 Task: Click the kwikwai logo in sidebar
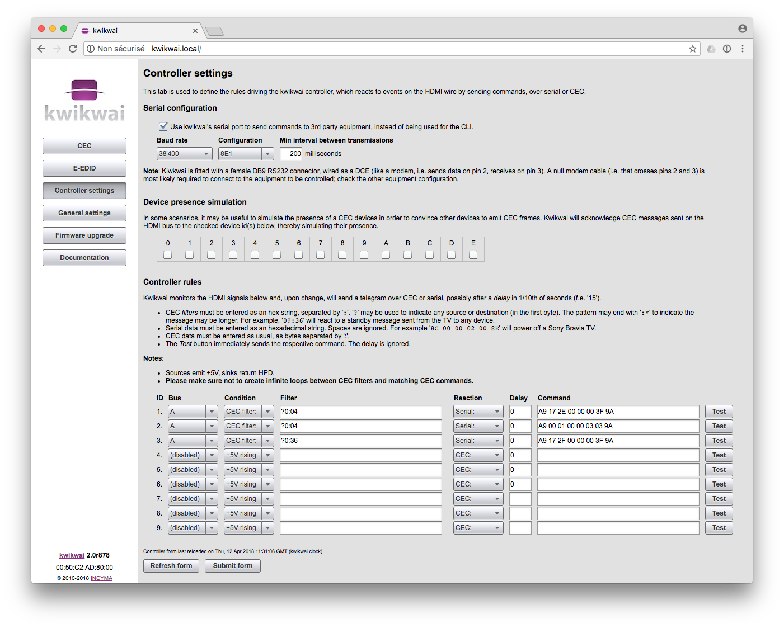click(x=84, y=101)
